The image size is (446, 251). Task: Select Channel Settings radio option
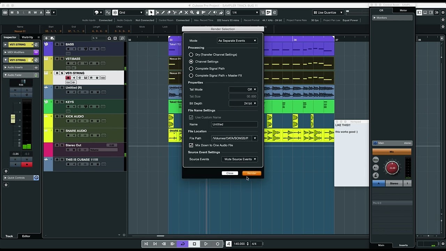pyautogui.click(x=191, y=62)
